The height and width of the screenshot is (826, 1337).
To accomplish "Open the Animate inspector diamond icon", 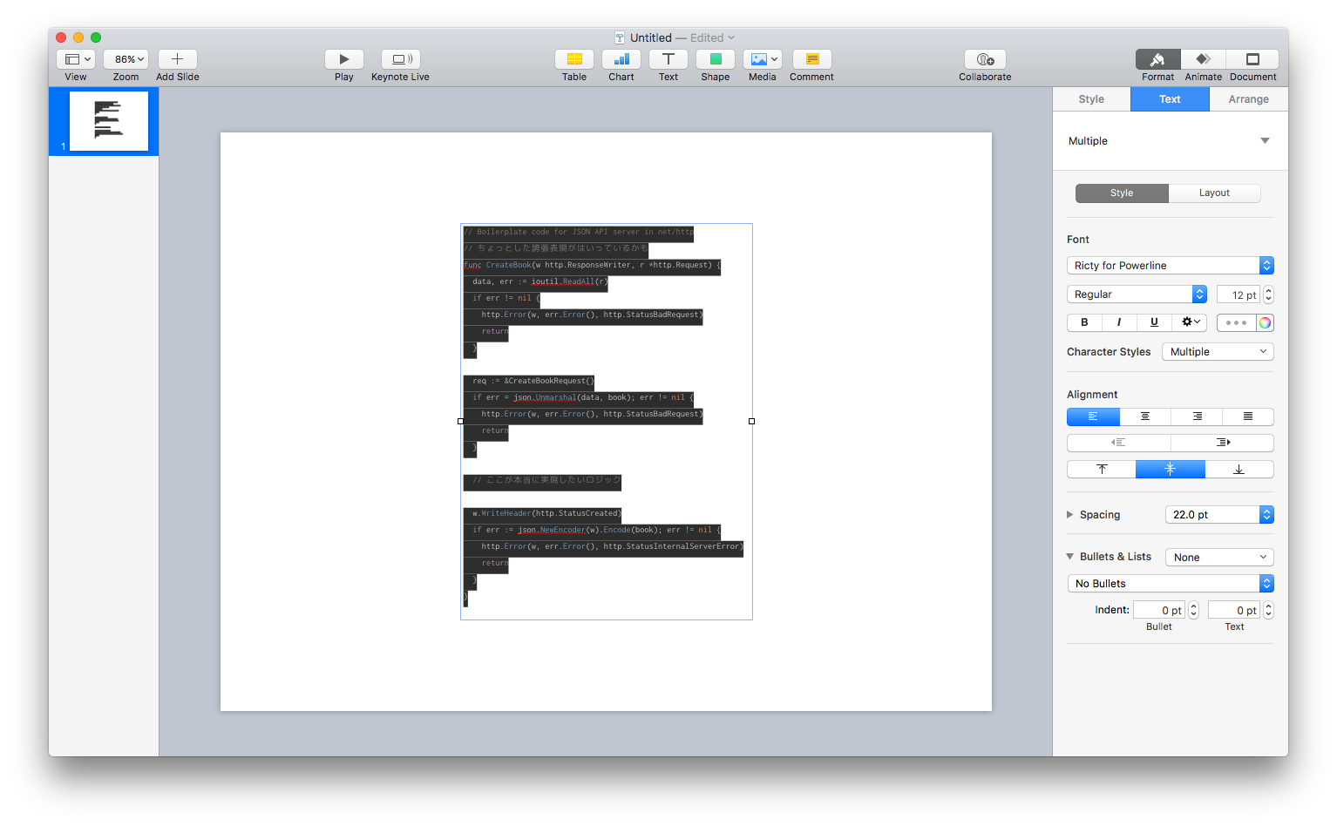I will coord(1204,59).
